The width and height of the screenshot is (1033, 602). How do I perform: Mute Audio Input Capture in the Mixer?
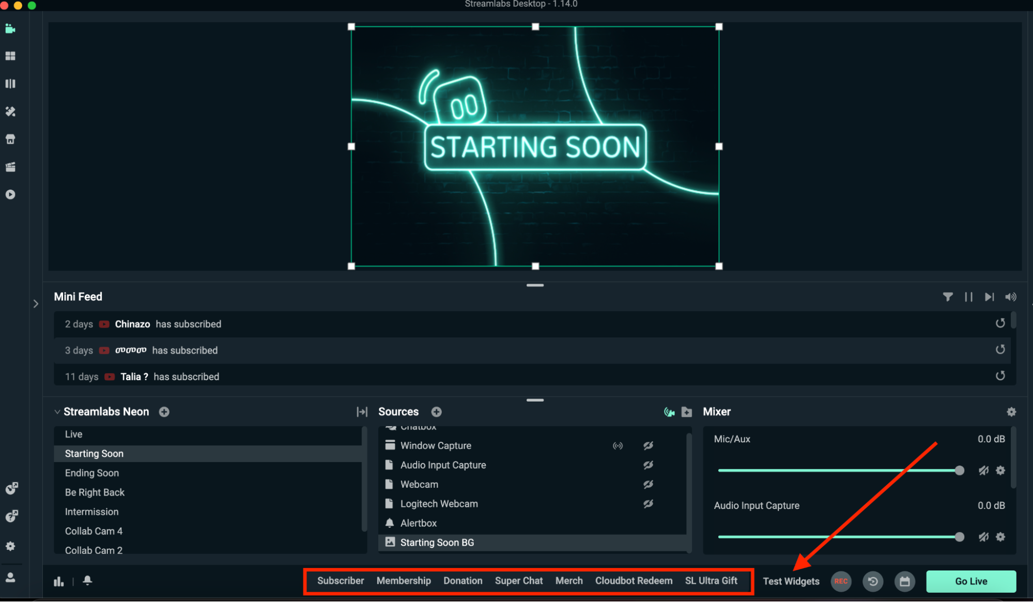point(983,537)
